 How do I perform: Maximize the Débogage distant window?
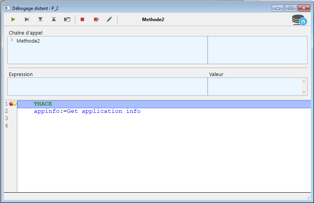[x=291, y=8]
